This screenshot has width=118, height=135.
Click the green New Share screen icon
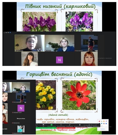[x=51, y=125]
